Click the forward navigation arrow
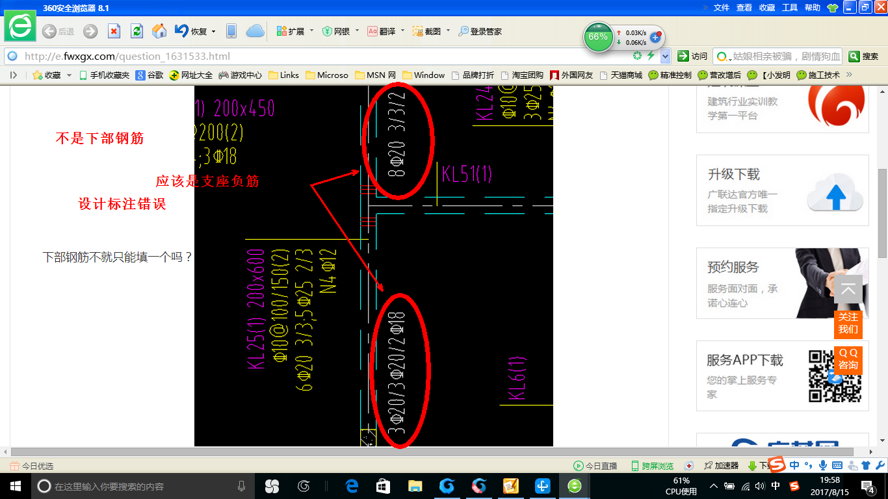888x499 pixels. pyautogui.click(x=90, y=31)
